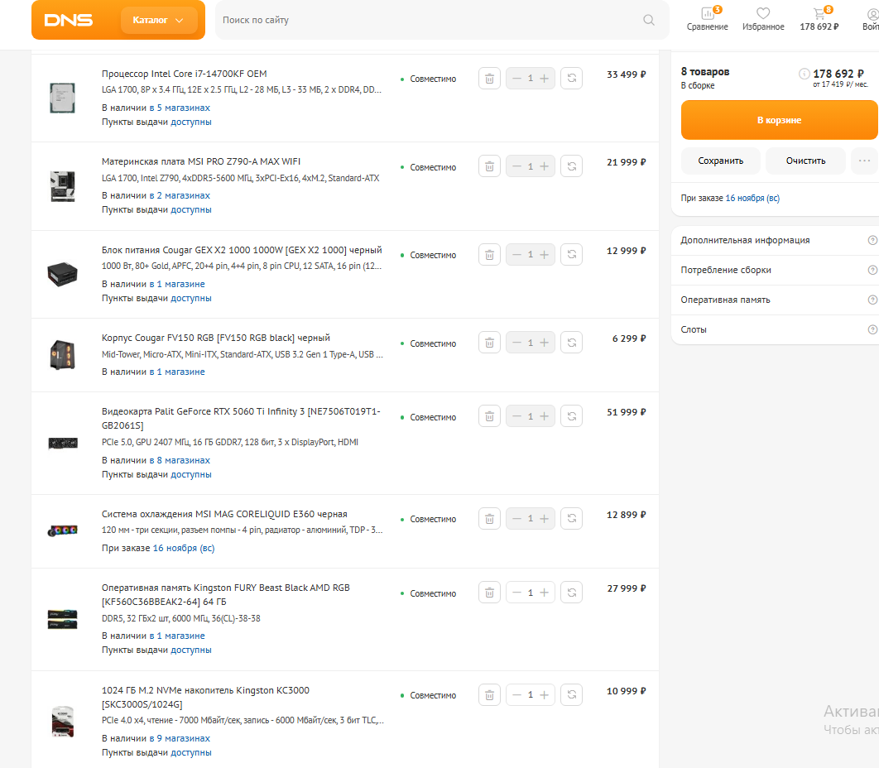The height and width of the screenshot is (768, 879).
Task: Click the orange В корзине button
Action: (779, 120)
